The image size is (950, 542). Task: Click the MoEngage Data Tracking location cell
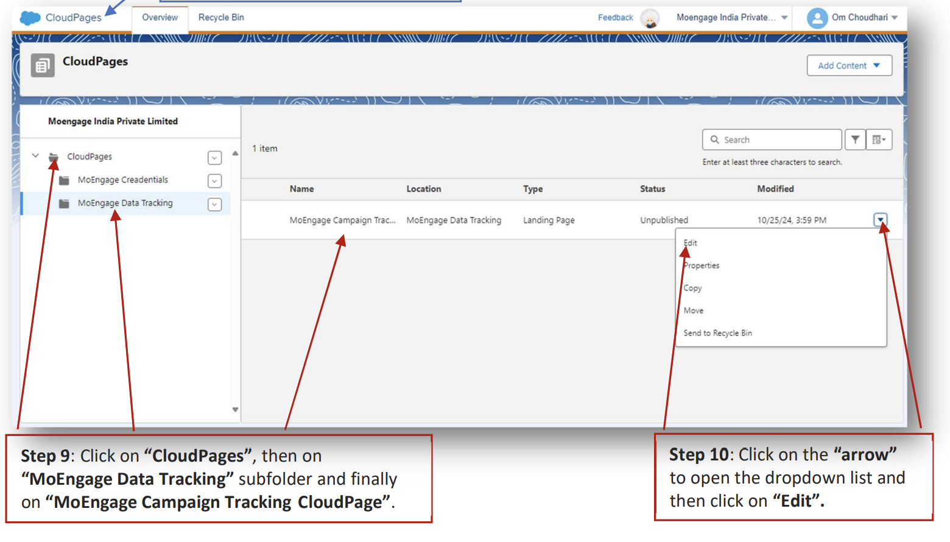[454, 220]
